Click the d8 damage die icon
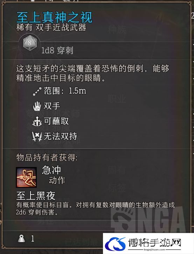Image resolution: width=194 pixels, height=254 pixels. click(x=30, y=43)
